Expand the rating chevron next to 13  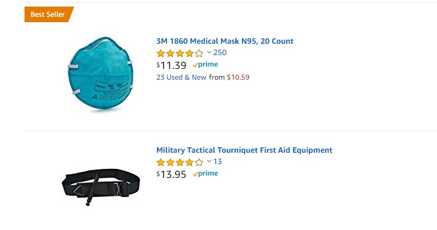pos(209,161)
